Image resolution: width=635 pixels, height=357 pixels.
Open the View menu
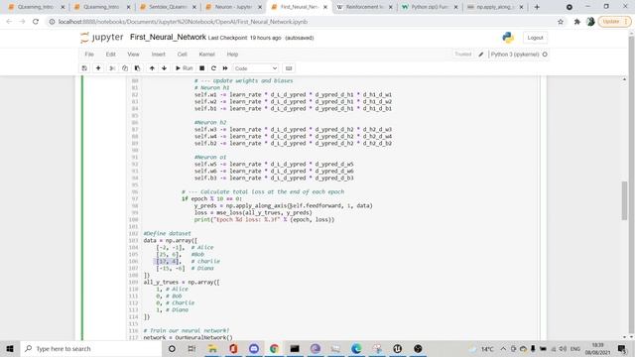133,55
